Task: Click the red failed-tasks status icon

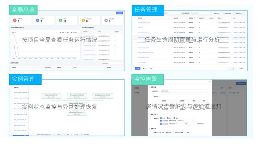Action: coord(15,20)
